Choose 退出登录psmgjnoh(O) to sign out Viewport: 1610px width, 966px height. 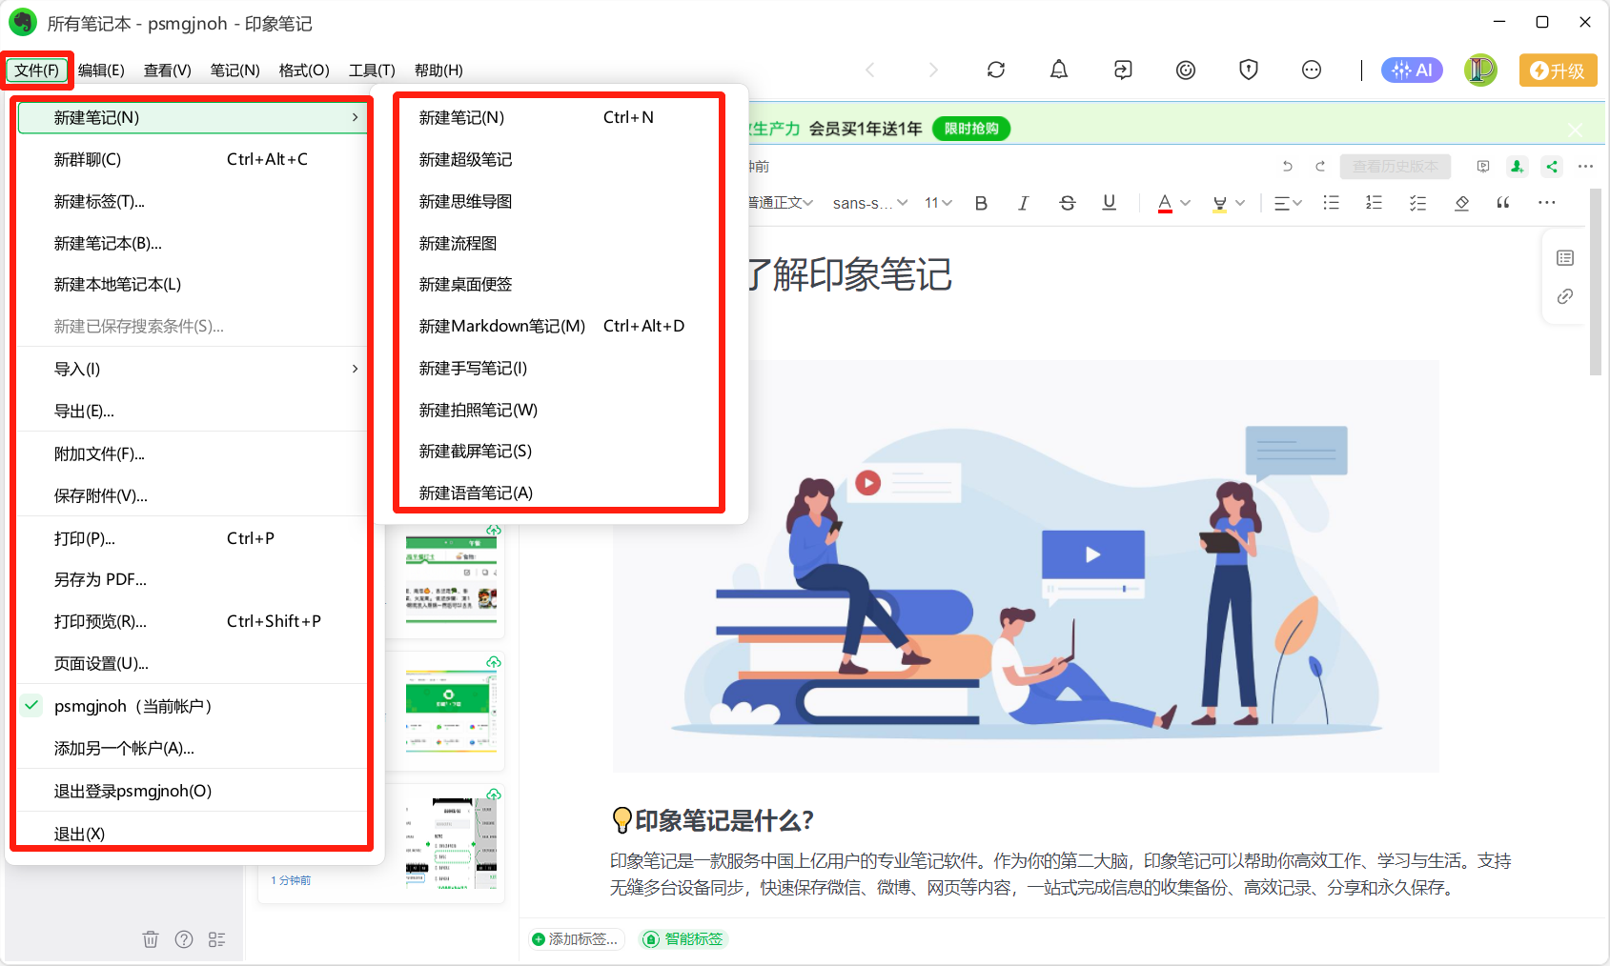[193, 791]
